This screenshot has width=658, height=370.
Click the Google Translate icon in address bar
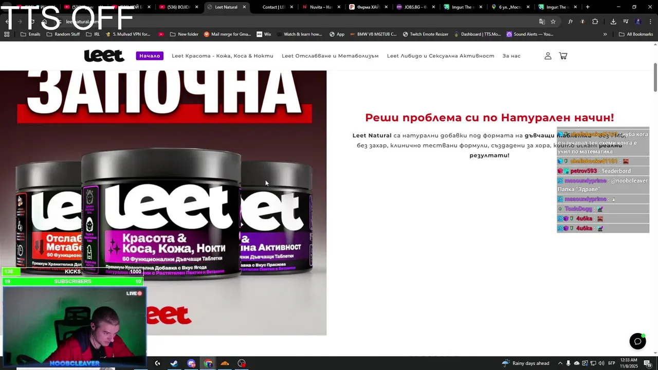pyautogui.click(x=542, y=22)
